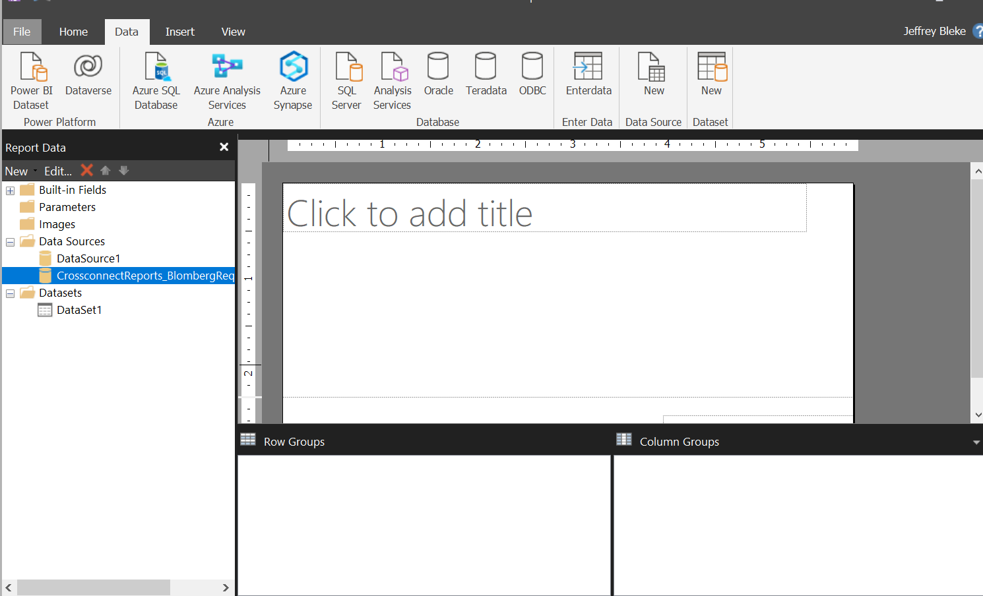Delete selected item with red X icon
Image resolution: width=983 pixels, height=596 pixels.
[x=86, y=170]
